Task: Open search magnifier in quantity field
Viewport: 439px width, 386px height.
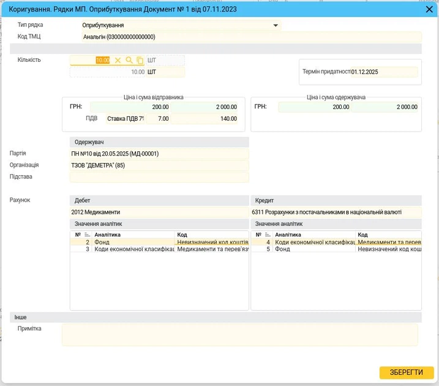Action: click(x=129, y=60)
